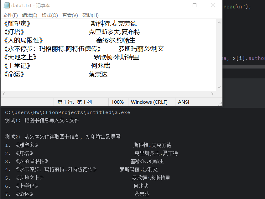Click the vertical scrollbar down arrow

click(219, 87)
